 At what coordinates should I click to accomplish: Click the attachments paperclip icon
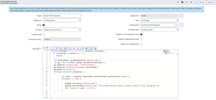[178, 2]
